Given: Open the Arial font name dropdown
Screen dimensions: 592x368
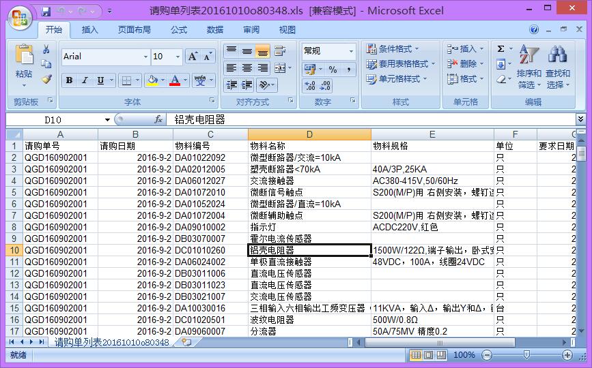Looking at the screenshot, I should click(x=145, y=57).
